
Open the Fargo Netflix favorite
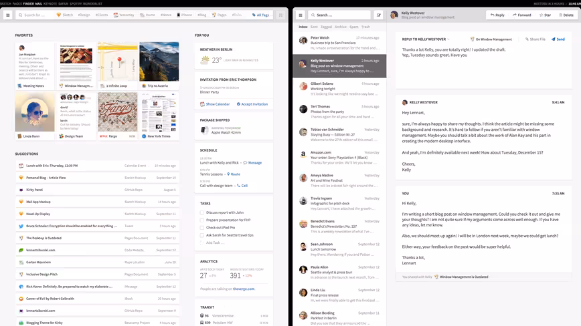(117, 116)
